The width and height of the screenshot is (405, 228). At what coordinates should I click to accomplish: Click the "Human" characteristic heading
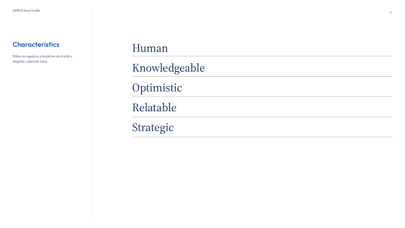coord(150,48)
